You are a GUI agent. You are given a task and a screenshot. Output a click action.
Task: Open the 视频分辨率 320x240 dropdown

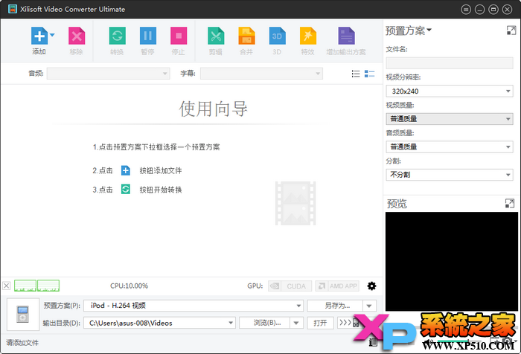(x=450, y=91)
